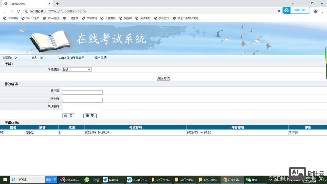Focus the 新密码 input field
This screenshot has height=184, width=327.
[82, 100]
